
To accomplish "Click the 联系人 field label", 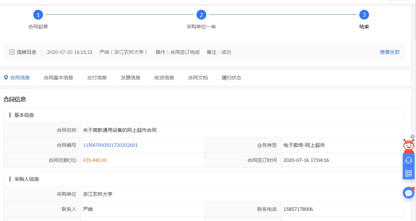I will [69, 209].
